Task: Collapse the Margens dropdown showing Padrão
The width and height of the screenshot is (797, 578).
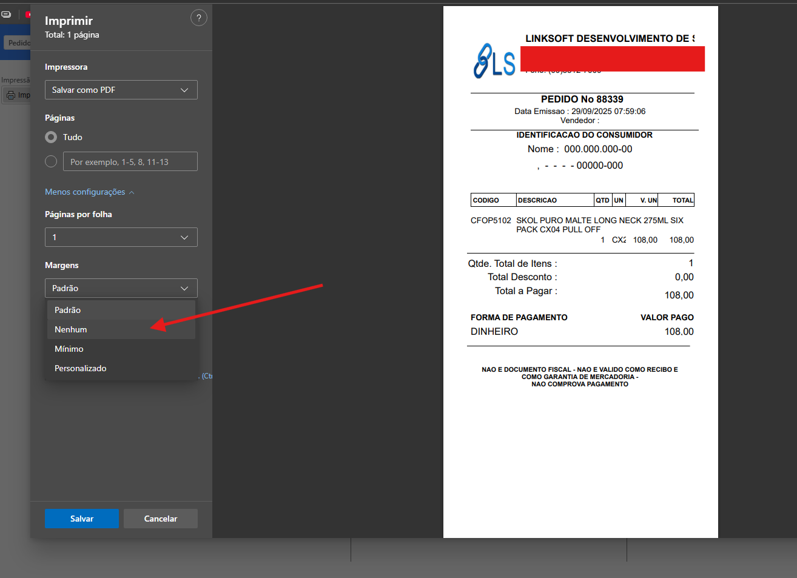Action: tap(121, 288)
